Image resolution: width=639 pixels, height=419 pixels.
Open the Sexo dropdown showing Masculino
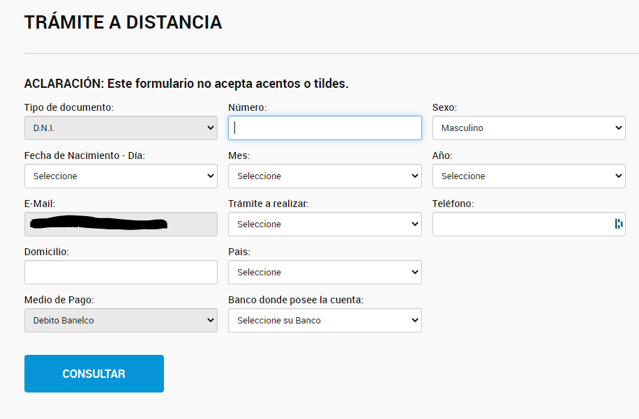pyautogui.click(x=529, y=128)
